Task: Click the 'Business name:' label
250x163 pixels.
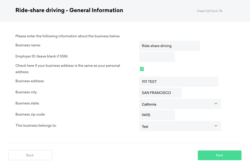Action: tap(28, 45)
